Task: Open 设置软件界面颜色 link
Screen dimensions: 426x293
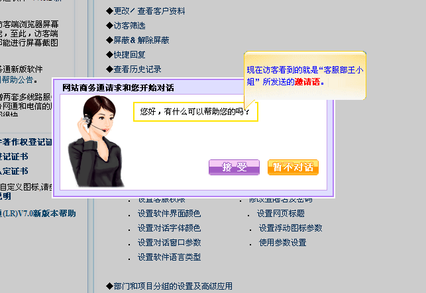Action: 169,214
